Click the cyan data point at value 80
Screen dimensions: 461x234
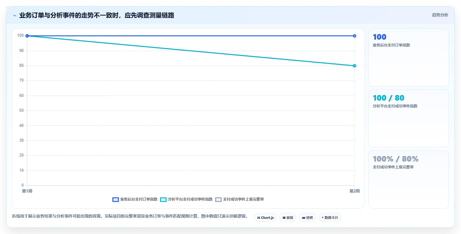(354, 66)
